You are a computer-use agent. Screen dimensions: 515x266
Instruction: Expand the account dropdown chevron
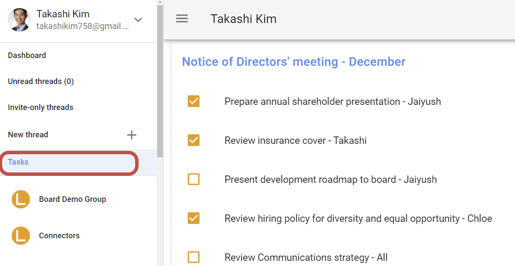tap(138, 20)
